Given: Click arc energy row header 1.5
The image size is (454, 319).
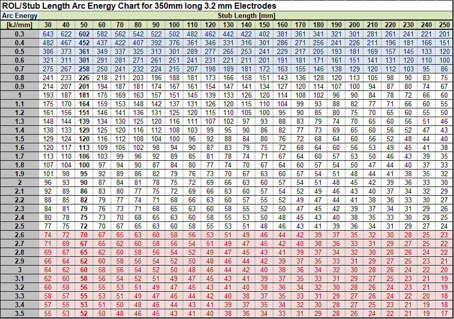Looking at the screenshot, I should click(x=20, y=139).
